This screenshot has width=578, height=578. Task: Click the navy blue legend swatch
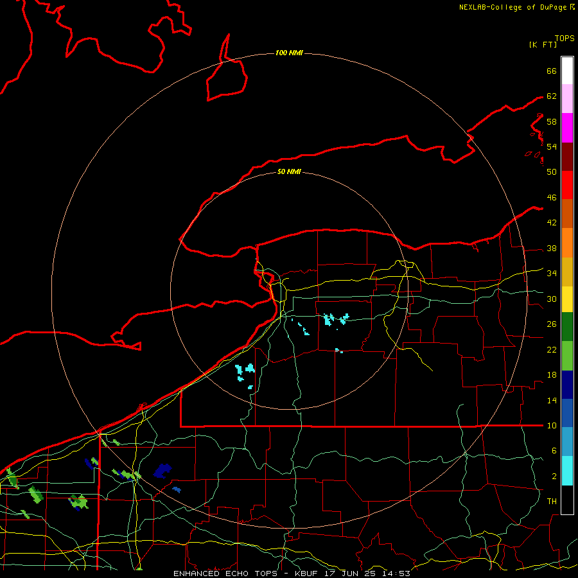tap(567, 385)
